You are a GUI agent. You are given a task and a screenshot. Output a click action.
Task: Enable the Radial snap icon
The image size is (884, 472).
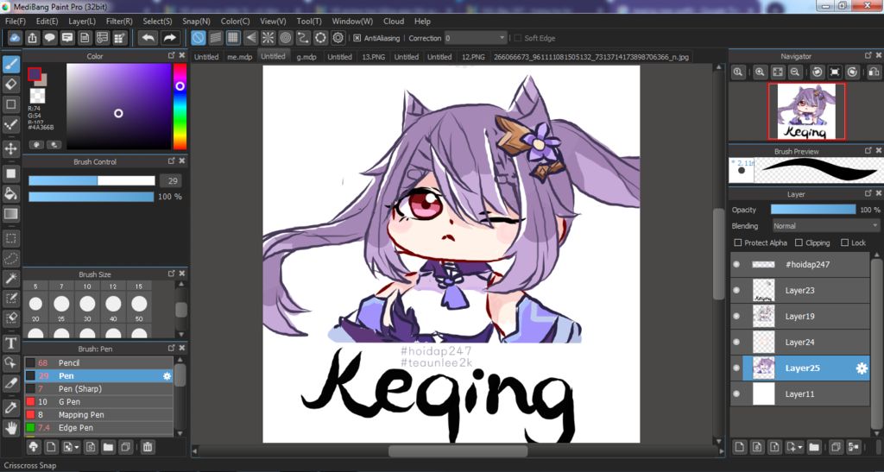[x=268, y=38]
